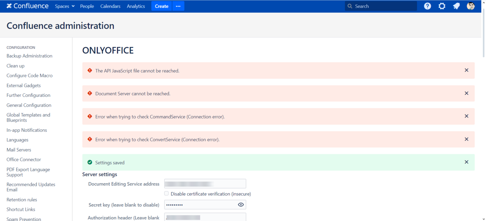Open the Calendars menu item
Viewport: 486px width, 221px height.
pyautogui.click(x=110, y=6)
